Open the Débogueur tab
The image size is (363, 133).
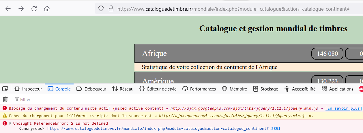(91, 89)
